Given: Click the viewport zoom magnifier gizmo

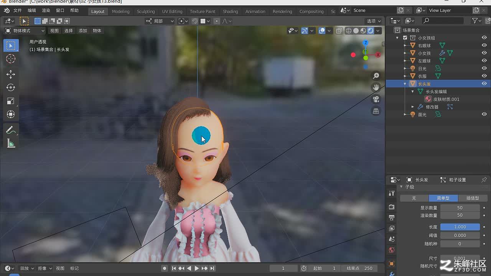Looking at the screenshot, I should coord(376,76).
